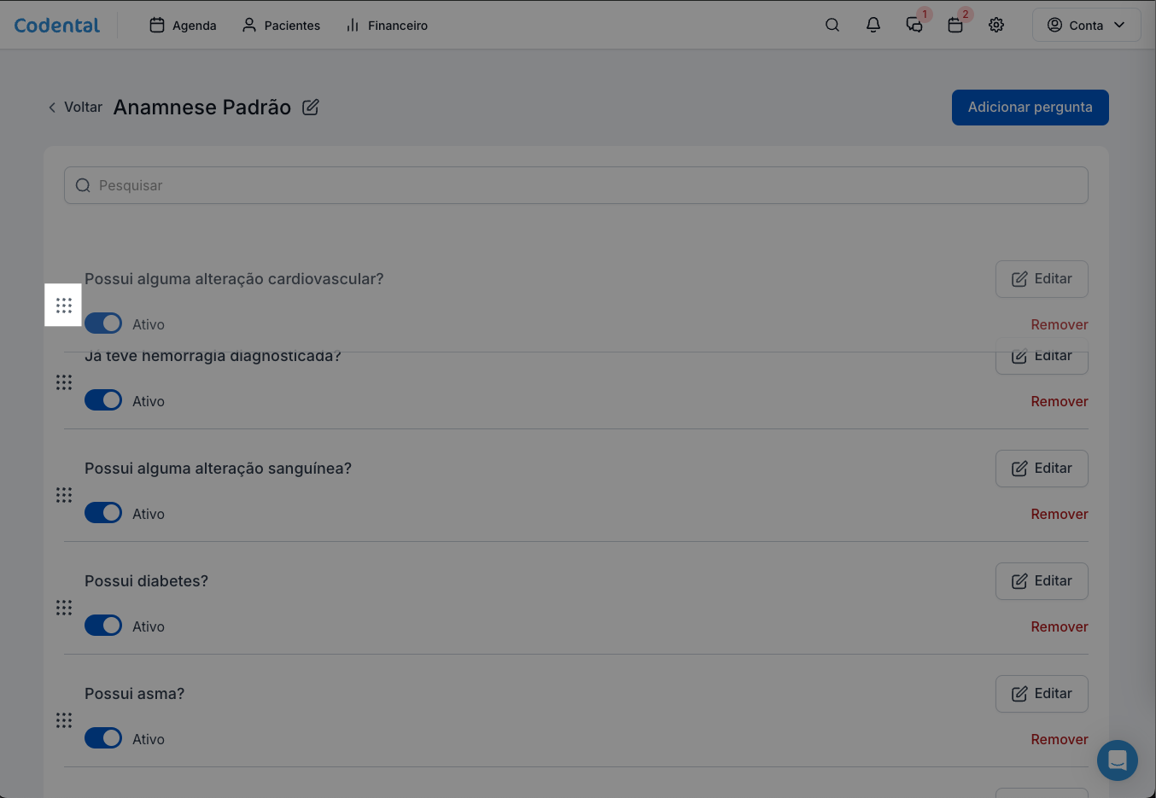The width and height of the screenshot is (1156, 798).
Task: Focus the Pesquisar search field
Action: pos(575,185)
